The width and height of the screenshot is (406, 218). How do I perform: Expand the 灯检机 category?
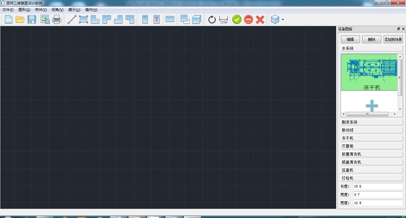[x=371, y=178]
